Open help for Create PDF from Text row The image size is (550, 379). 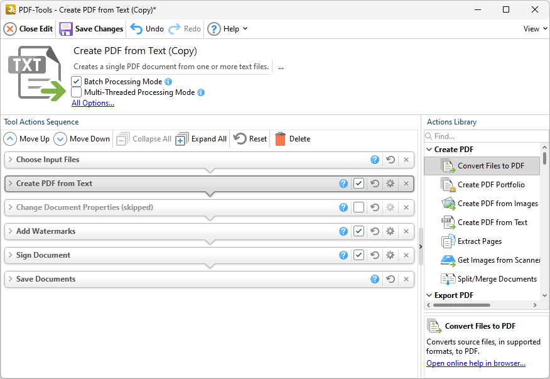343,184
